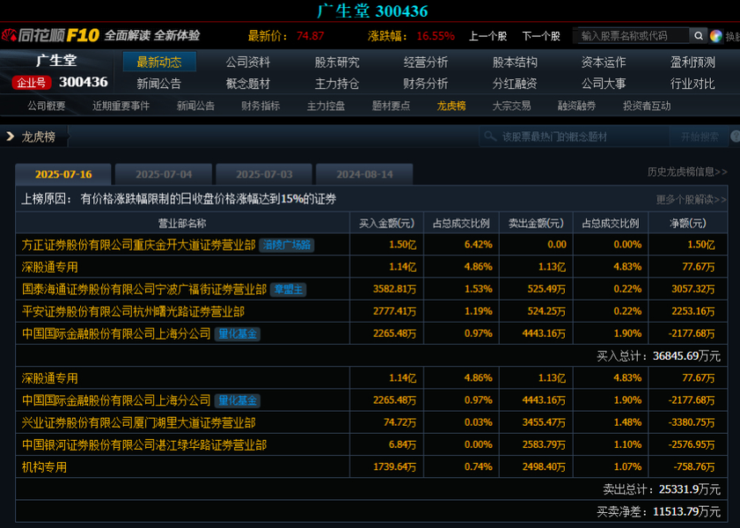Open the 资本运作 menu item
The image size is (740, 528).
point(604,62)
